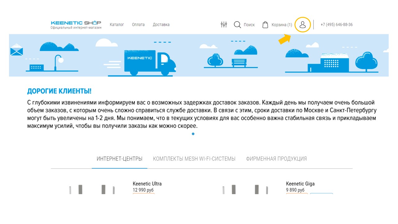This screenshot has width=398, height=224.
Task: Call the +7 (495) 646-88-36 phone link
Action: (336, 24)
